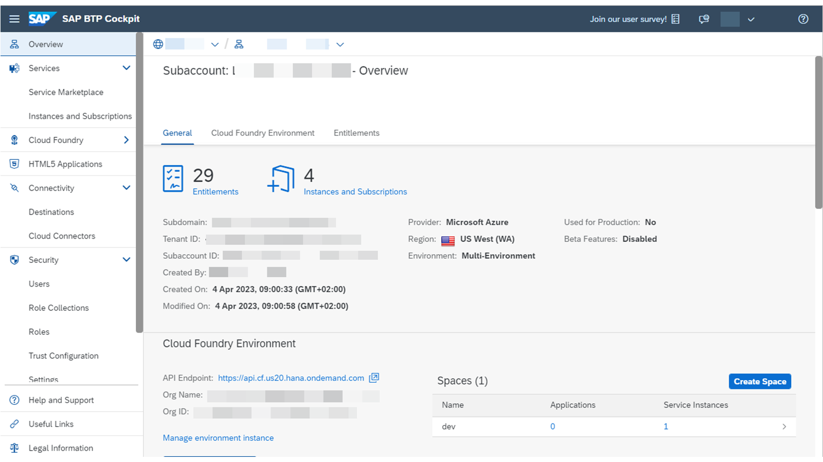Open dev space Applications count 0
The width and height of the screenshot is (823, 462).
[552, 427]
